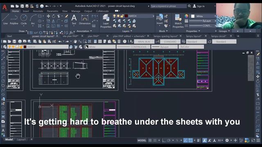This screenshot has width=262, height=147.
Task: Close the 'plan PAIP' drawing tab
Action: [107, 36]
